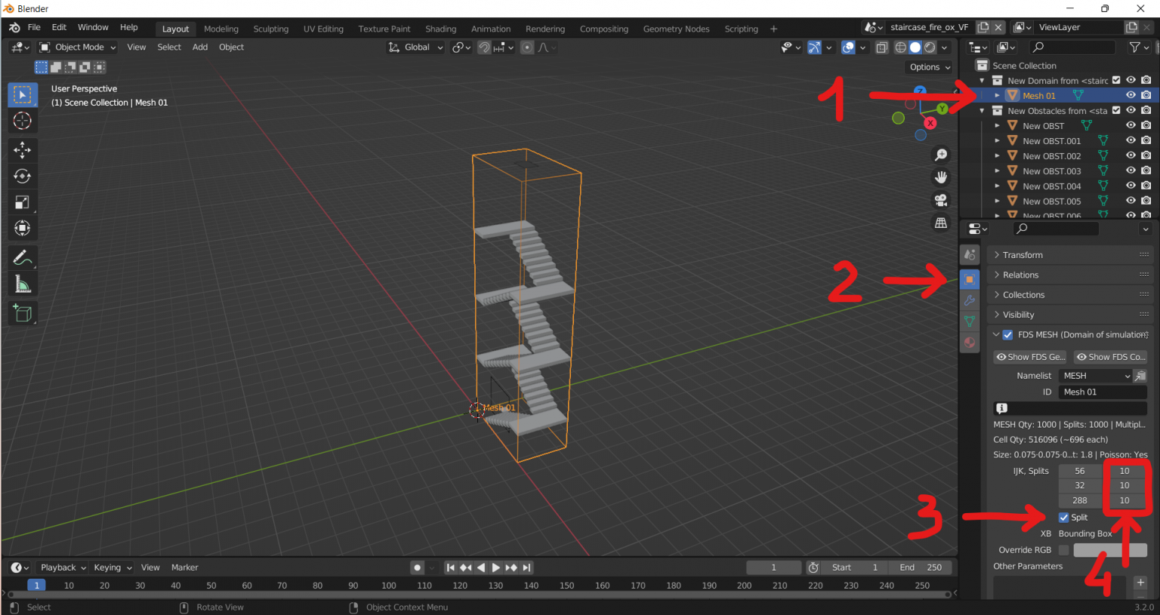This screenshot has width=1160, height=615.
Task: Expand the New Obstacles collection
Action: click(982, 109)
